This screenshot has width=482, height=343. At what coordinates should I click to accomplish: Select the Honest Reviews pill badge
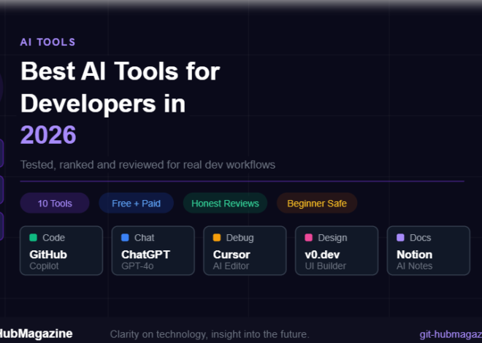(x=226, y=204)
